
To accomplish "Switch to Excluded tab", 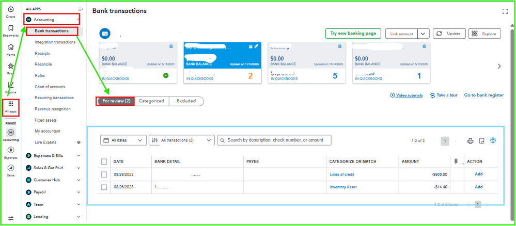I will (x=186, y=101).
